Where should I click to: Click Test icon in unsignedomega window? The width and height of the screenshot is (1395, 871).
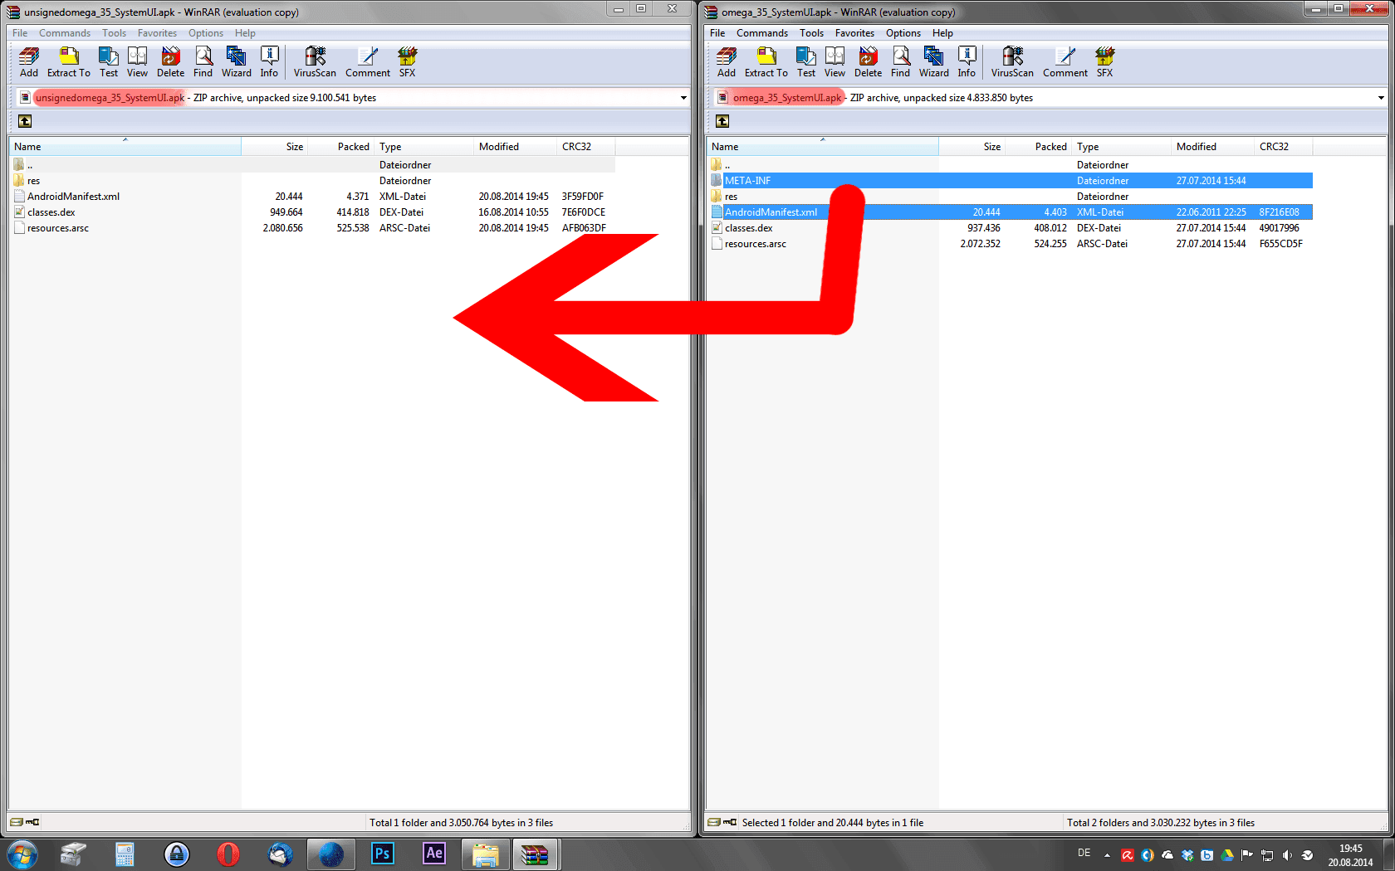pyautogui.click(x=109, y=62)
